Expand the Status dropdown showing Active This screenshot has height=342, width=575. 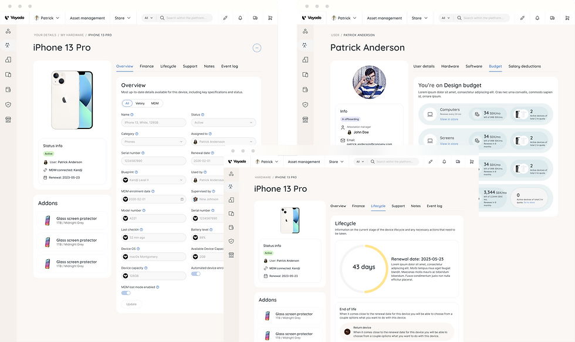(224, 123)
